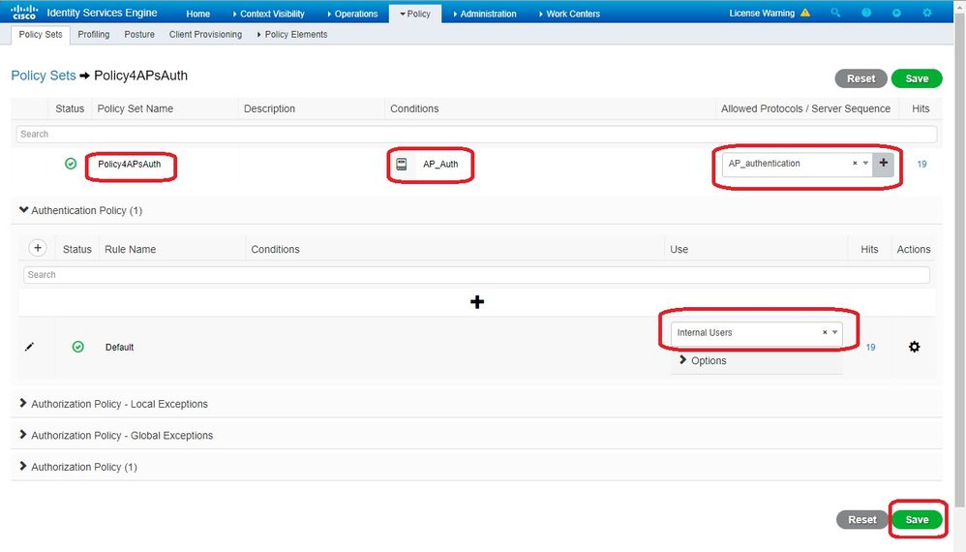The image size is (966, 552).
Task: Open the Work Centers menu
Action: point(569,14)
